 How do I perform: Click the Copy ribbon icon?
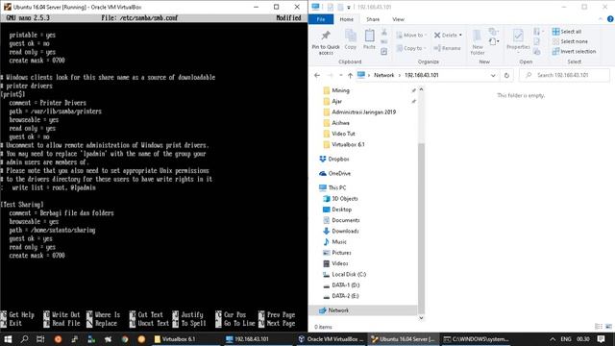(350, 39)
